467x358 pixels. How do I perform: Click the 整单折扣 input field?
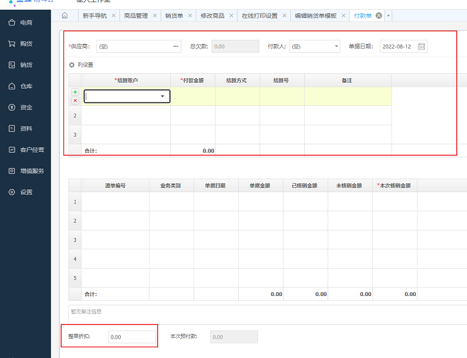(x=131, y=337)
